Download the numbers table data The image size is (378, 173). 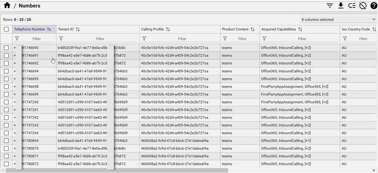point(341,6)
